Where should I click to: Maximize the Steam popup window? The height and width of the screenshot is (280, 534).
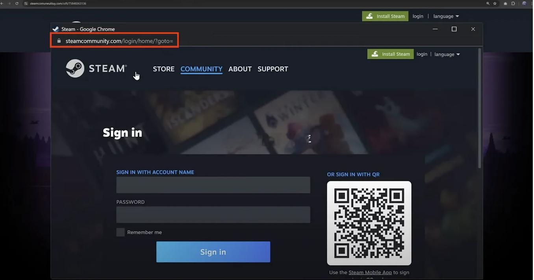click(454, 29)
